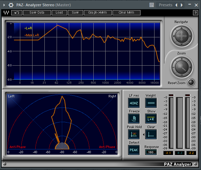Click the Clear Mem button

[x=127, y=13]
